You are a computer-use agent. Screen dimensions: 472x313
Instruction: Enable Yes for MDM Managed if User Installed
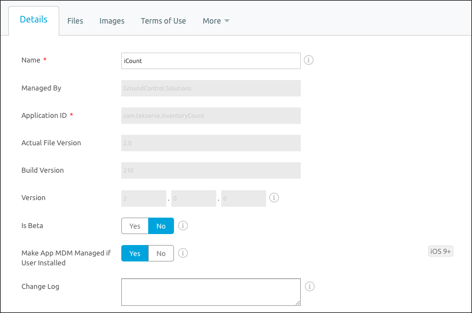tap(135, 253)
